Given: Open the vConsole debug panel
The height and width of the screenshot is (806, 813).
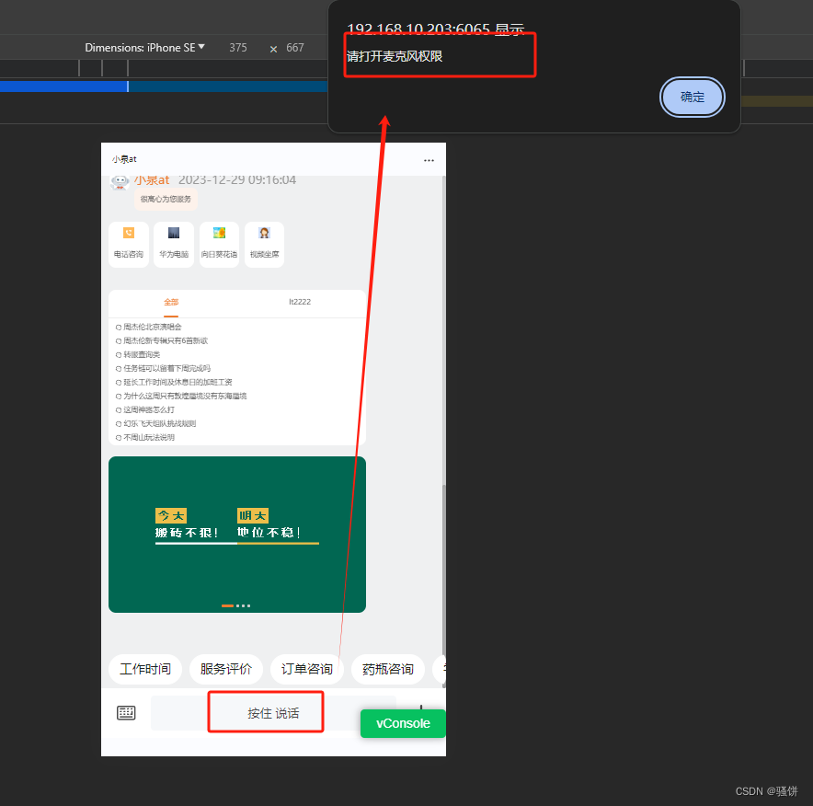Looking at the screenshot, I should tap(403, 723).
